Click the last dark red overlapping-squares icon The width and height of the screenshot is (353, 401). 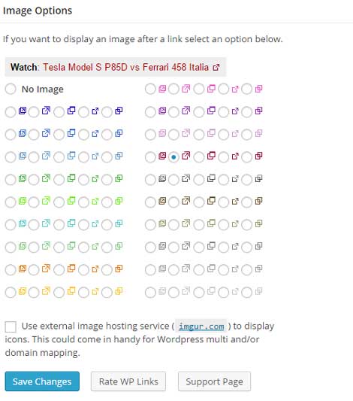pos(258,156)
